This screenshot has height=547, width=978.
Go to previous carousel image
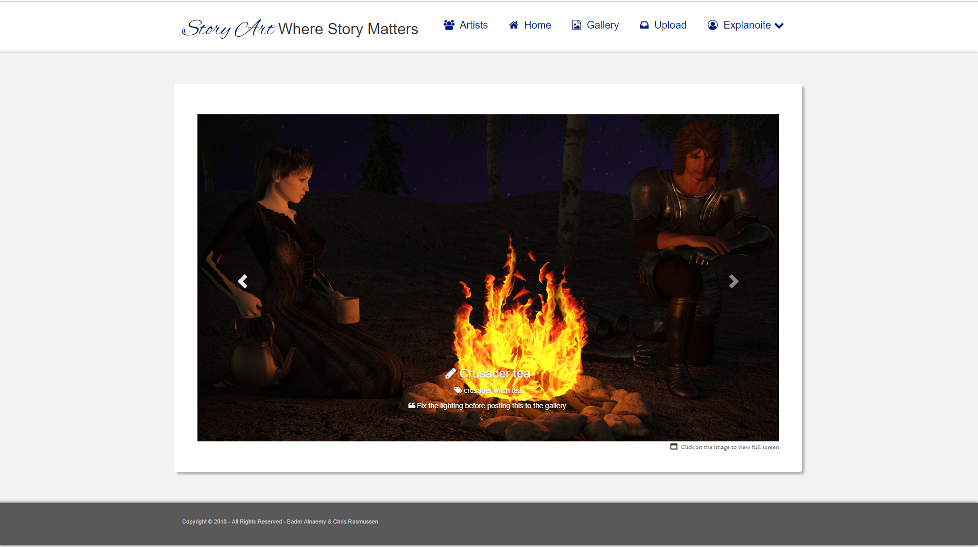[x=243, y=281]
